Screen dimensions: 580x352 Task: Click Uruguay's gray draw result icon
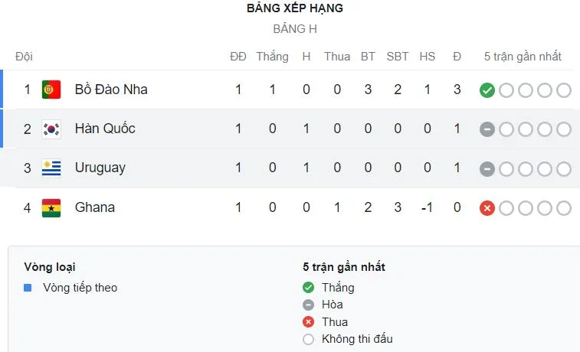(x=487, y=168)
